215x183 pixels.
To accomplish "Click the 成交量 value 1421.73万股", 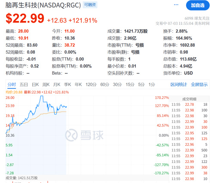I will (x=136, y=31).
